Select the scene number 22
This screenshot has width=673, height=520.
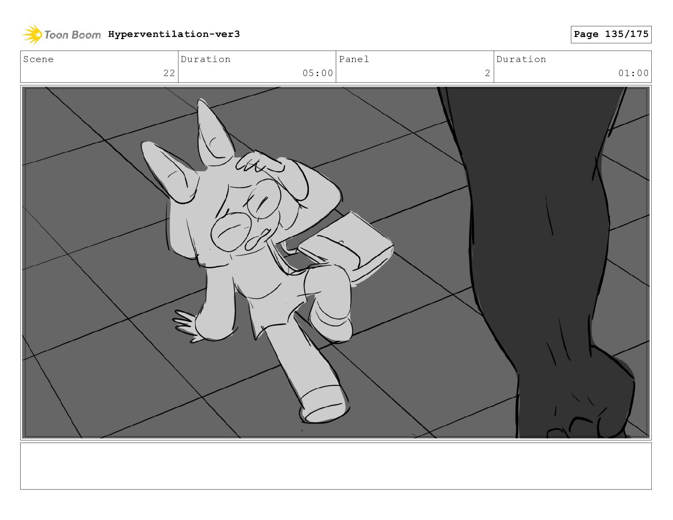(169, 73)
